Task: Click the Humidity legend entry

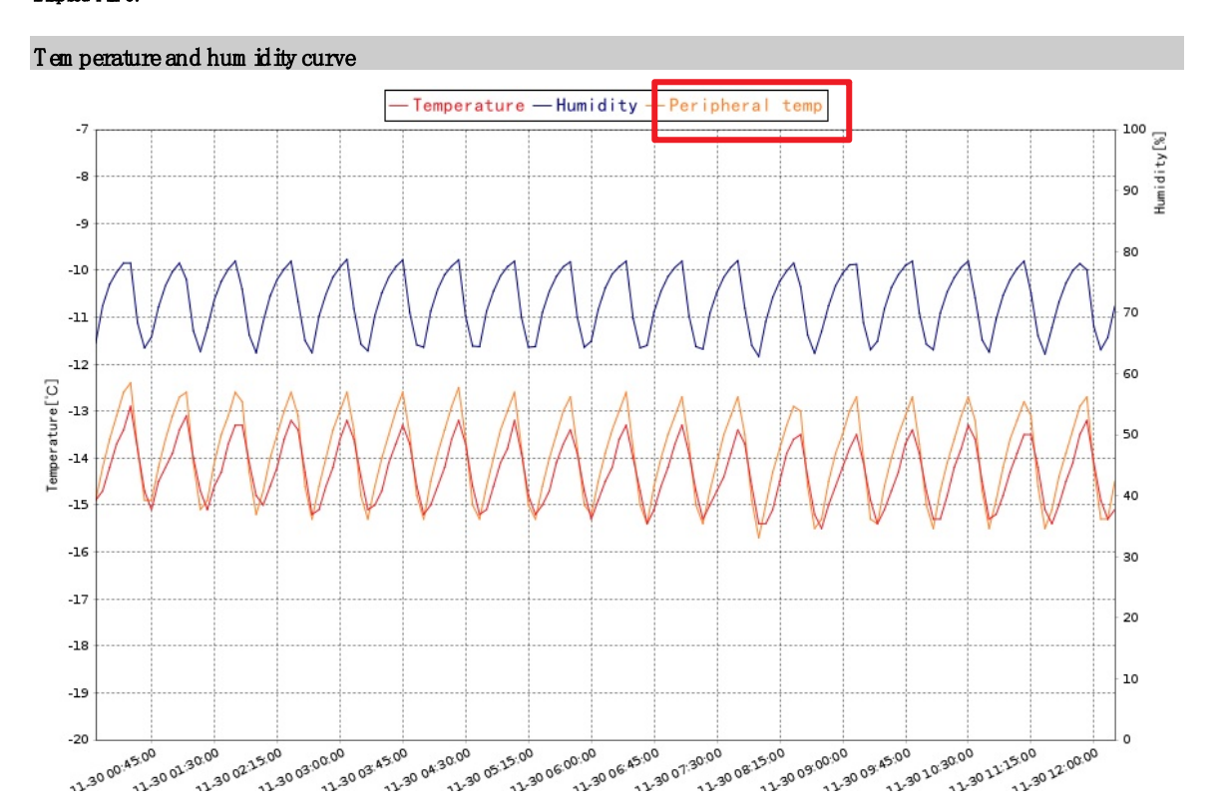Action: [596, 105]
